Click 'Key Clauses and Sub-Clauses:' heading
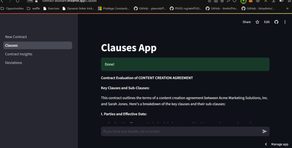292x148 pixels. (125, 88)
